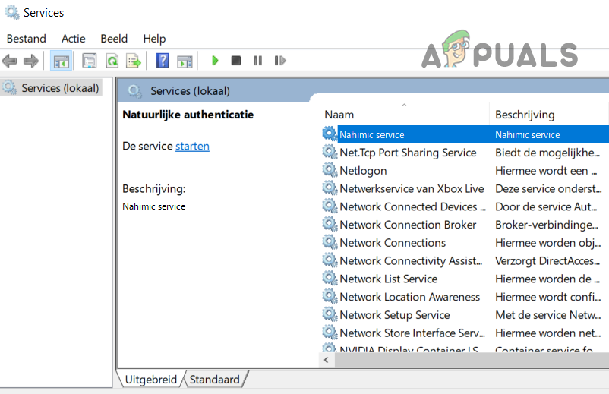This screenshot has width=609, height=394.
Task: Go back with the left arrow toolbar icon
Action: tap(9, 61)
